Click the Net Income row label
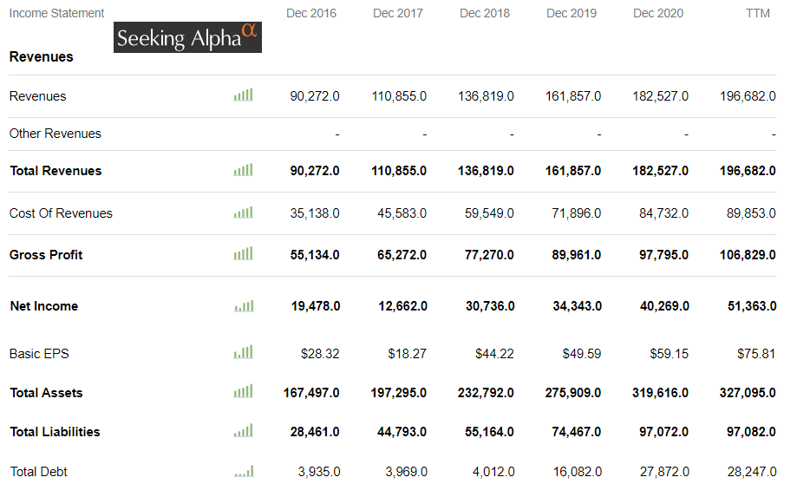The image size is (797, 497). [44, 306]
